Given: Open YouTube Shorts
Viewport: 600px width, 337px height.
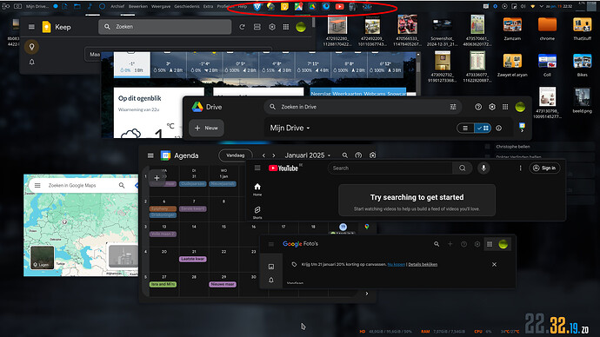Looking at the screenshot, I should [x=257, y=213].
